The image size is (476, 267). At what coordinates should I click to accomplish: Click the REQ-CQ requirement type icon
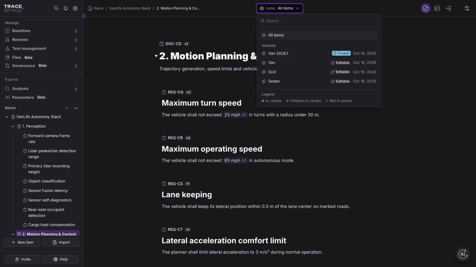(x=164, y=92)
